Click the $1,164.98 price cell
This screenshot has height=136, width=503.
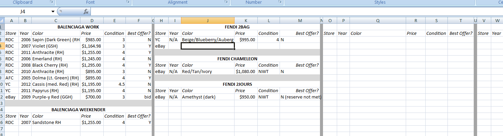coord(92,46)
